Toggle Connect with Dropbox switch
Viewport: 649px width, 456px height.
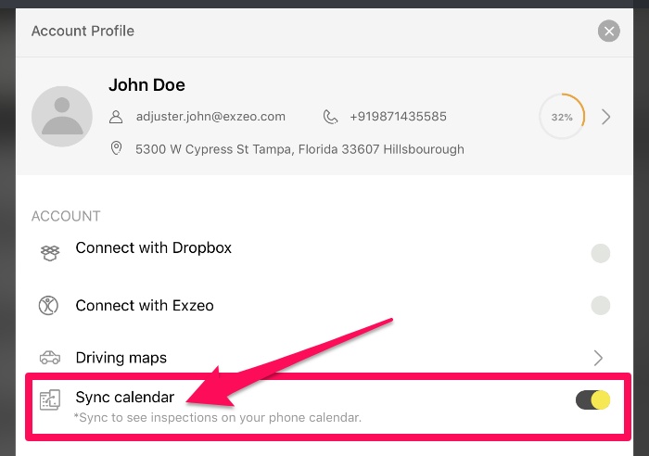point(600,253)
